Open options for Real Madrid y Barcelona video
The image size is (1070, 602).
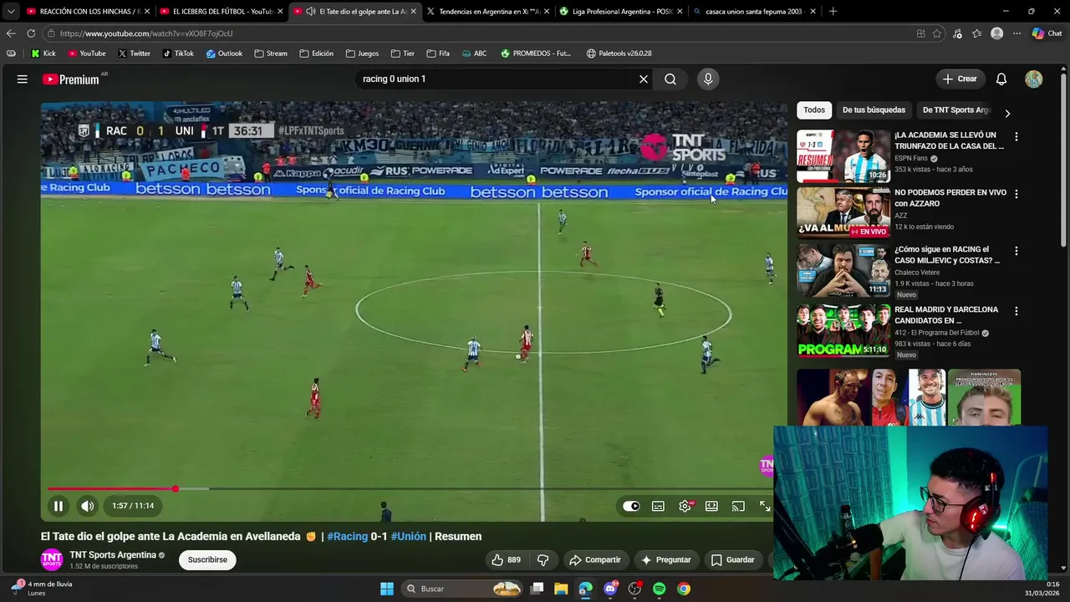point(1016,311)
